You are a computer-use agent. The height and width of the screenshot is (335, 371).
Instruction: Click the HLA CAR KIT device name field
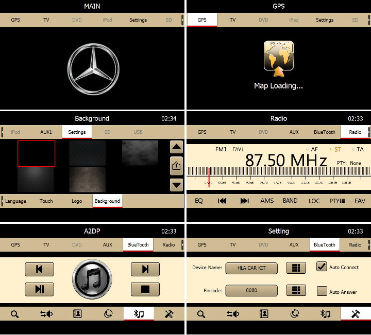251,268
